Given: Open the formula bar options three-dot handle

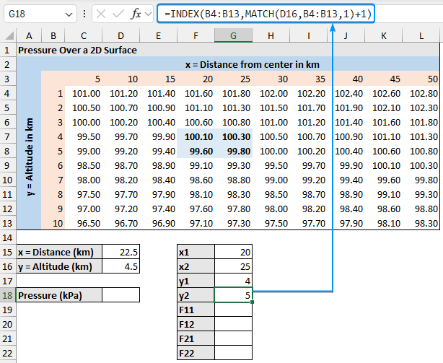Looking at the screenshot, I should (x=84, y=14).
